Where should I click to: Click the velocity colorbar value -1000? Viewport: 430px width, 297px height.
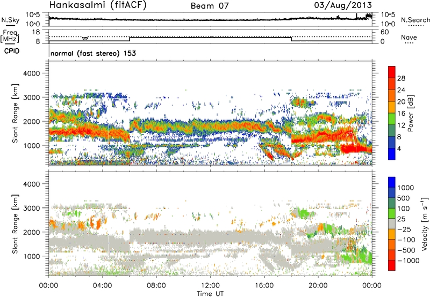coord(408,261)
